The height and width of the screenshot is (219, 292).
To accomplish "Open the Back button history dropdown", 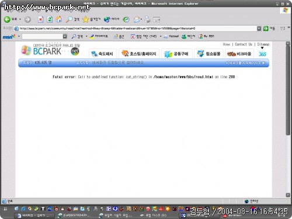I will pyautogui.click(x=20, y=19).
